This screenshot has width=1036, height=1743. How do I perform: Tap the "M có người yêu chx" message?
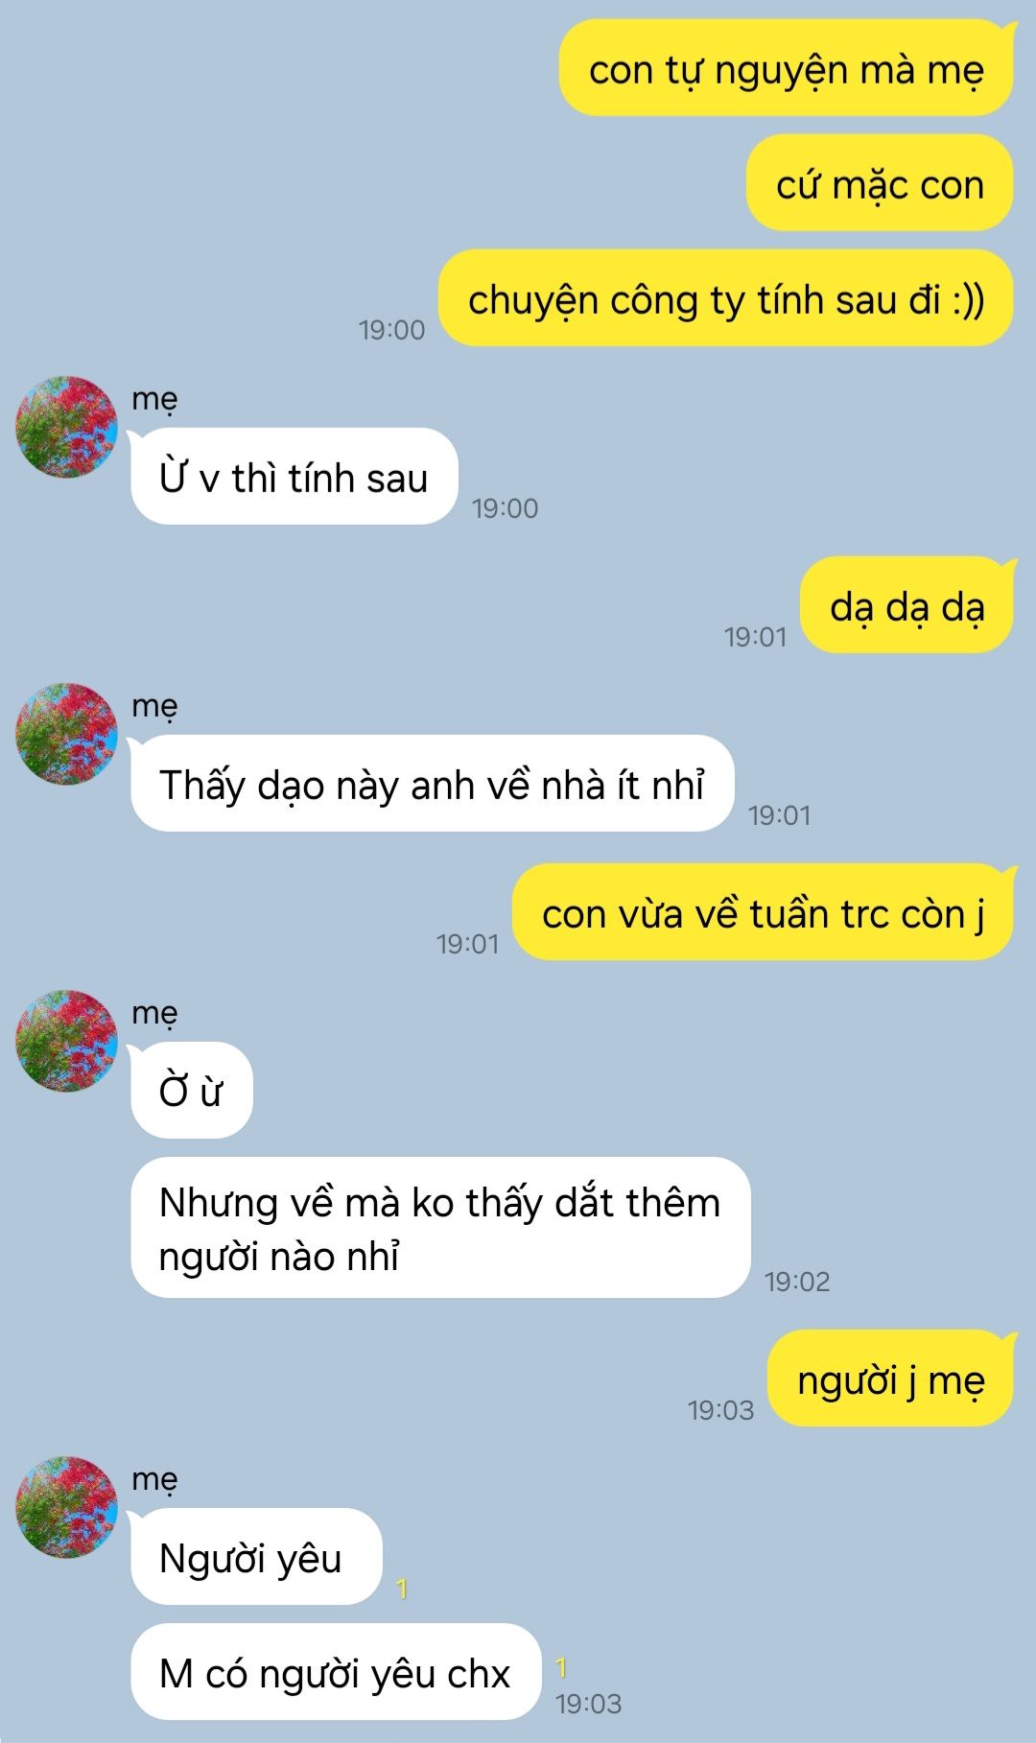coord(336,1672)
